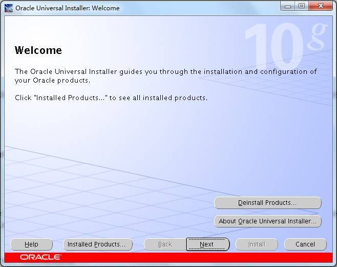Click the Oracle logo in red footer
This screenshot has width=337, height=267.
[40, 257]
